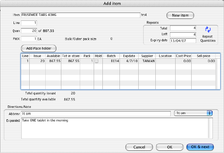
Task: Click the Cancel button
Action: [139, 147]
